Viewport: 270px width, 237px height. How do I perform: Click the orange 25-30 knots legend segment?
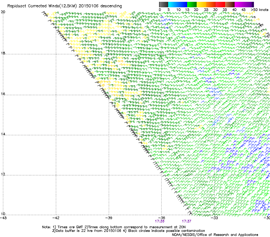coord(211,4)
